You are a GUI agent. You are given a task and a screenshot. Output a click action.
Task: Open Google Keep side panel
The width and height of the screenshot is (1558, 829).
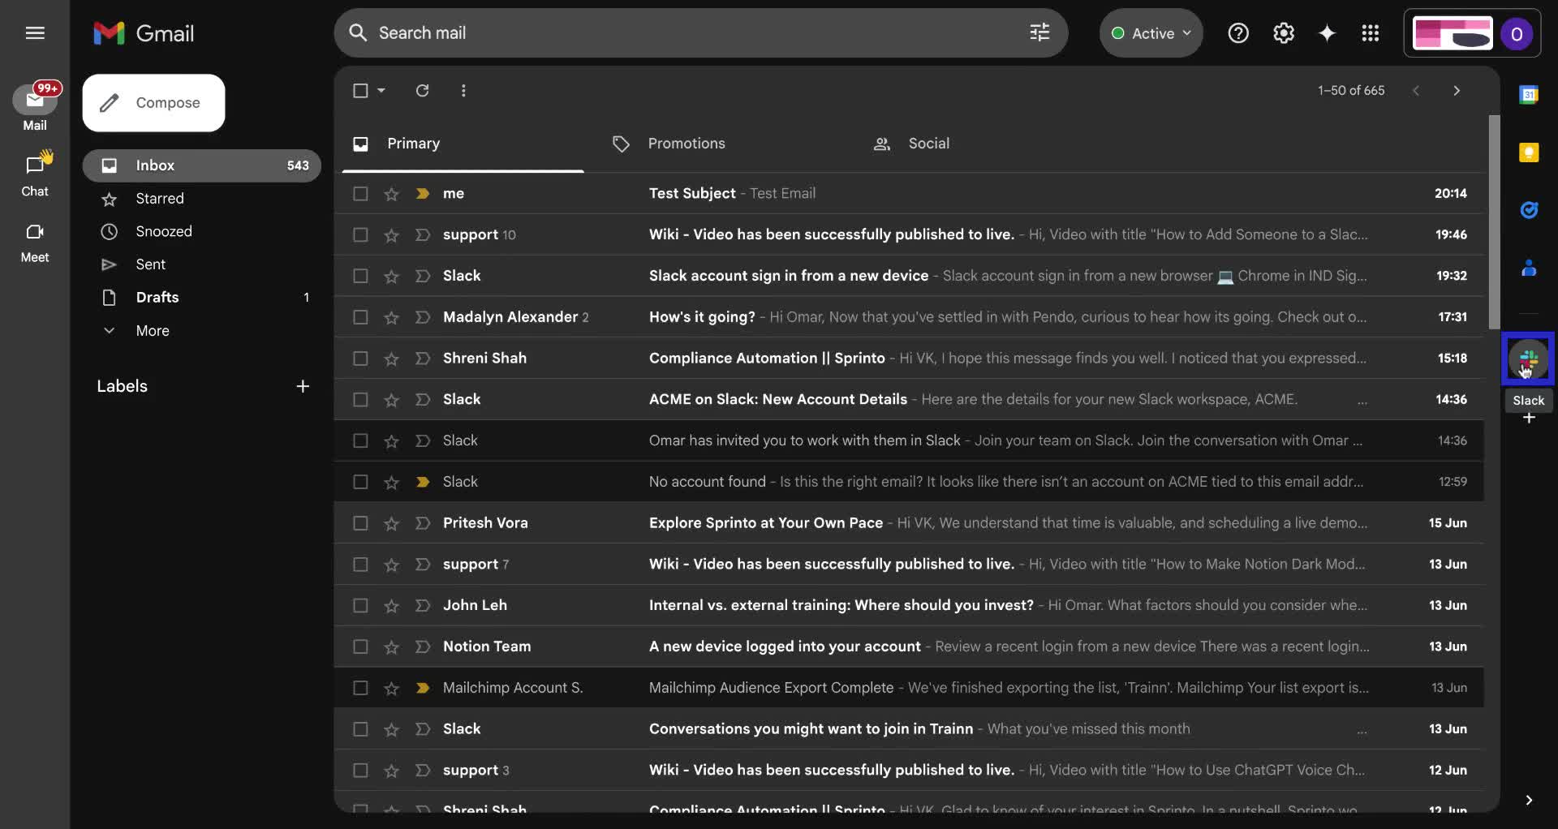[x=1529, y=152]
